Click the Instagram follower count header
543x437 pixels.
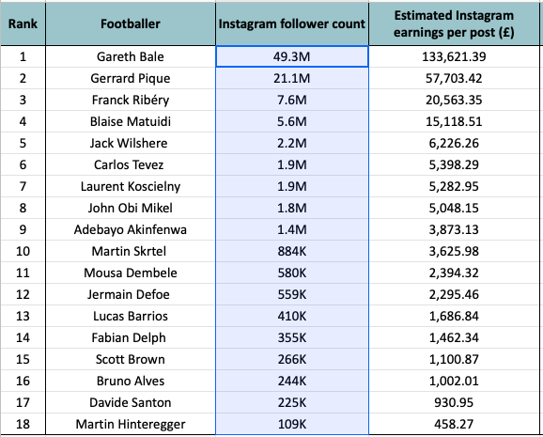tap(292, 23)
